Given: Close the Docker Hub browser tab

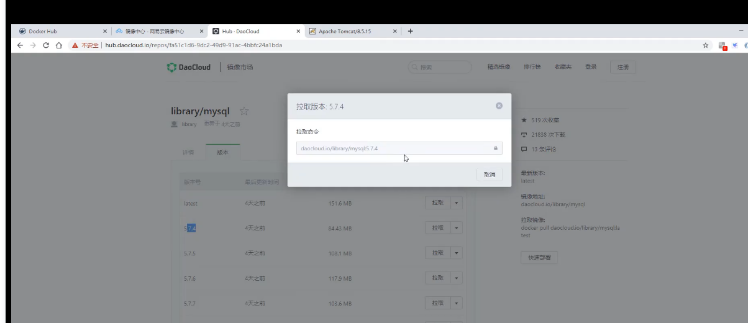Looking at the screenshot, I should click(104, 31).
